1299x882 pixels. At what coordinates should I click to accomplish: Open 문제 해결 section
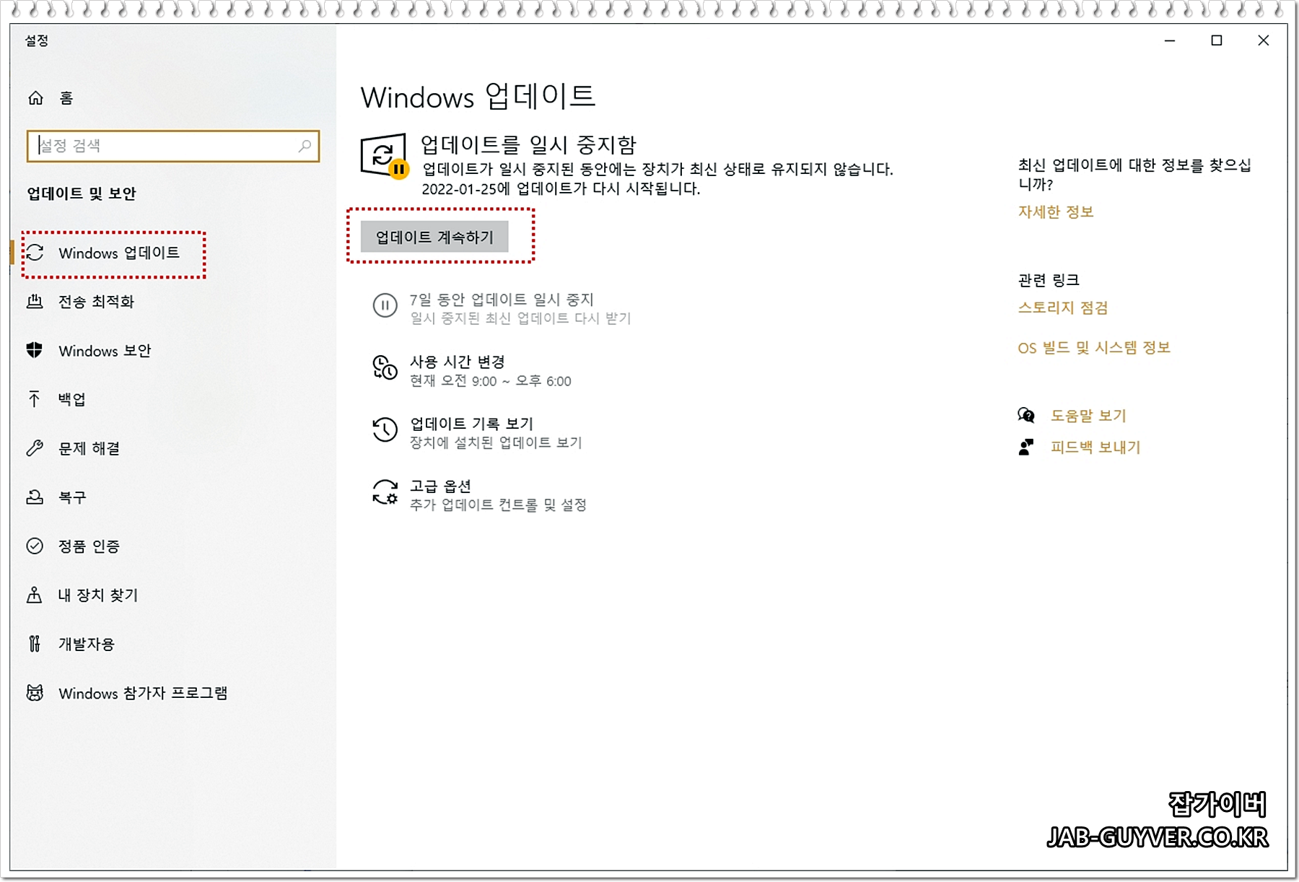pos(89,448)
